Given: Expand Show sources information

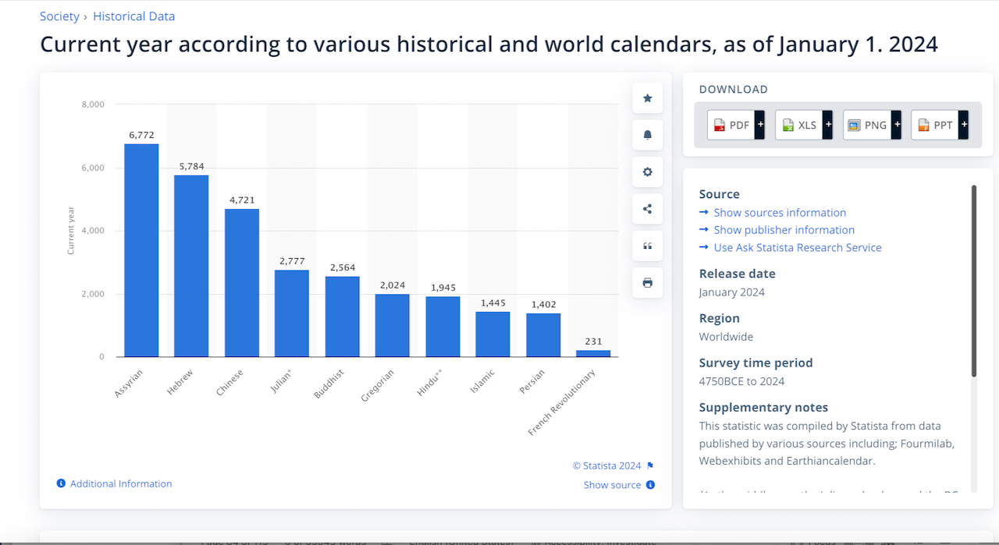Looking at the screenshot, I should pyautogui.click(x=779, y=213).
